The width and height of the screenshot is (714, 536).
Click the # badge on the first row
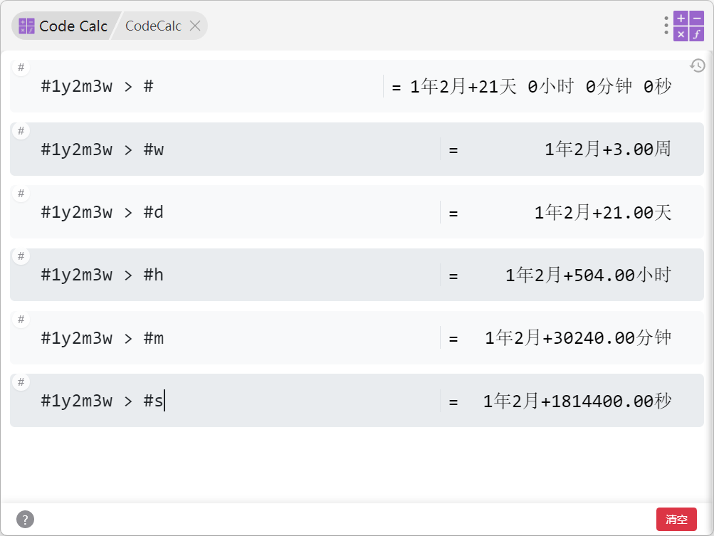[21, 68]
